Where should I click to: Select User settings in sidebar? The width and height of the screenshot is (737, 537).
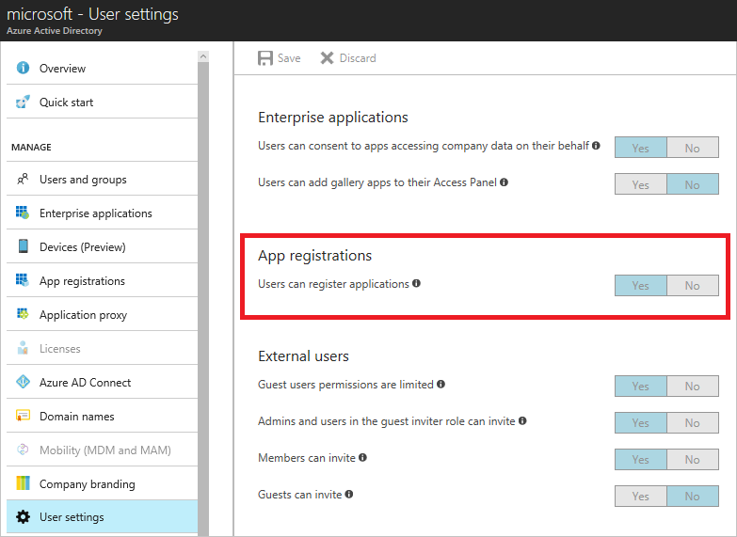point(102,517)
